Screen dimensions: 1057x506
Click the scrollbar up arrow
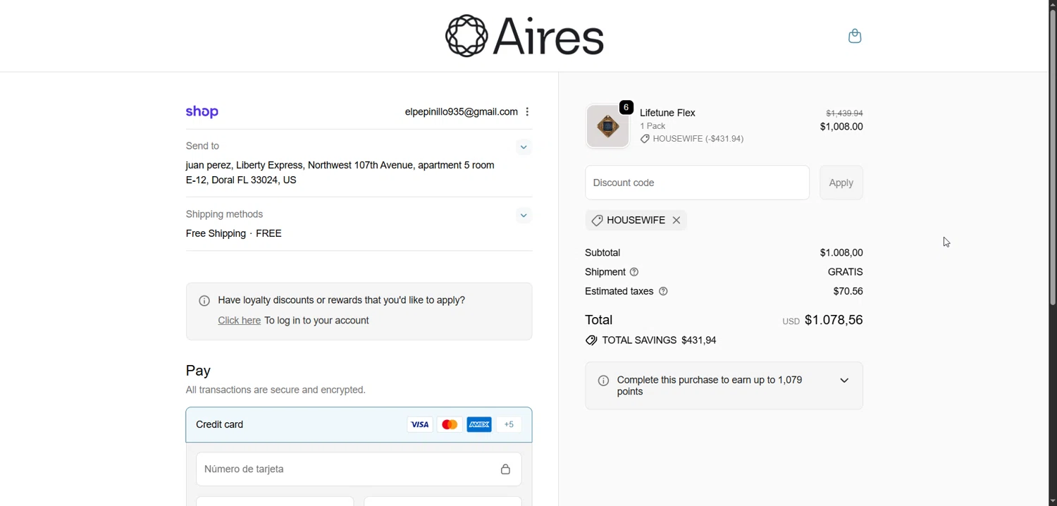tap(1052, 4)
